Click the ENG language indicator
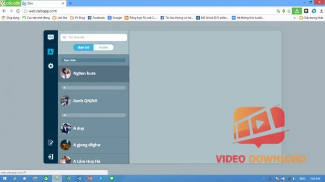This screenshot has width=325, height=182. coord(303,179)
